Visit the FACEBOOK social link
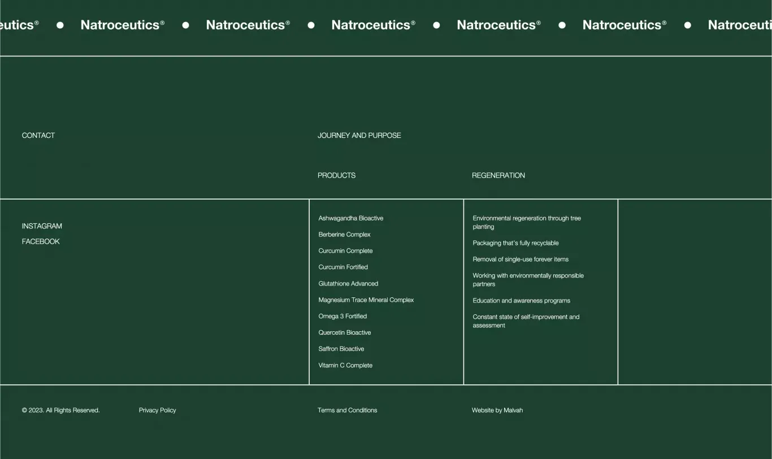 pyautogui.click(x=41, y=241)
